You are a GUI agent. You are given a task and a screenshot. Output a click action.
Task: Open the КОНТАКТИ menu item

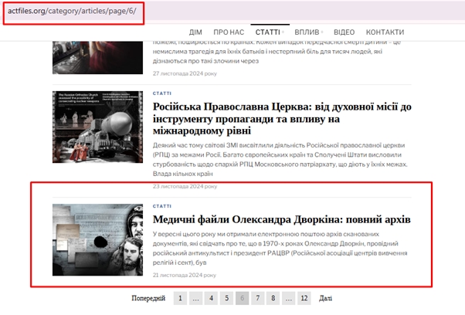click(384, 32)
